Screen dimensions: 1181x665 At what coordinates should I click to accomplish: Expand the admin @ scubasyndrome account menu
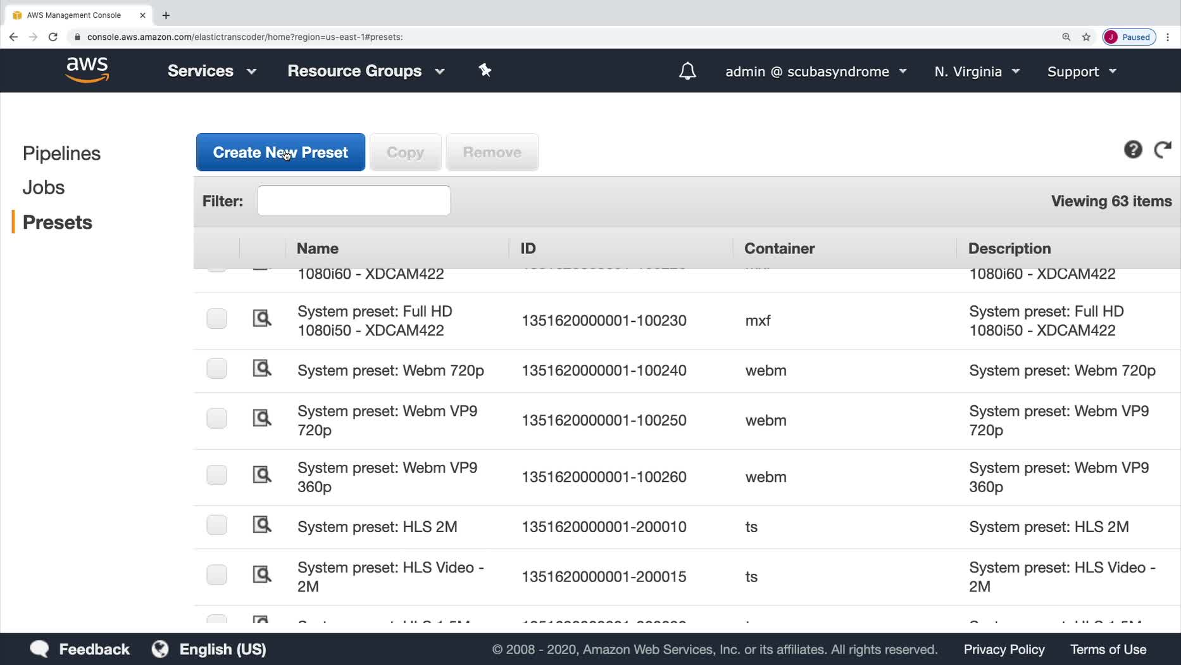[x=816, y=72]
